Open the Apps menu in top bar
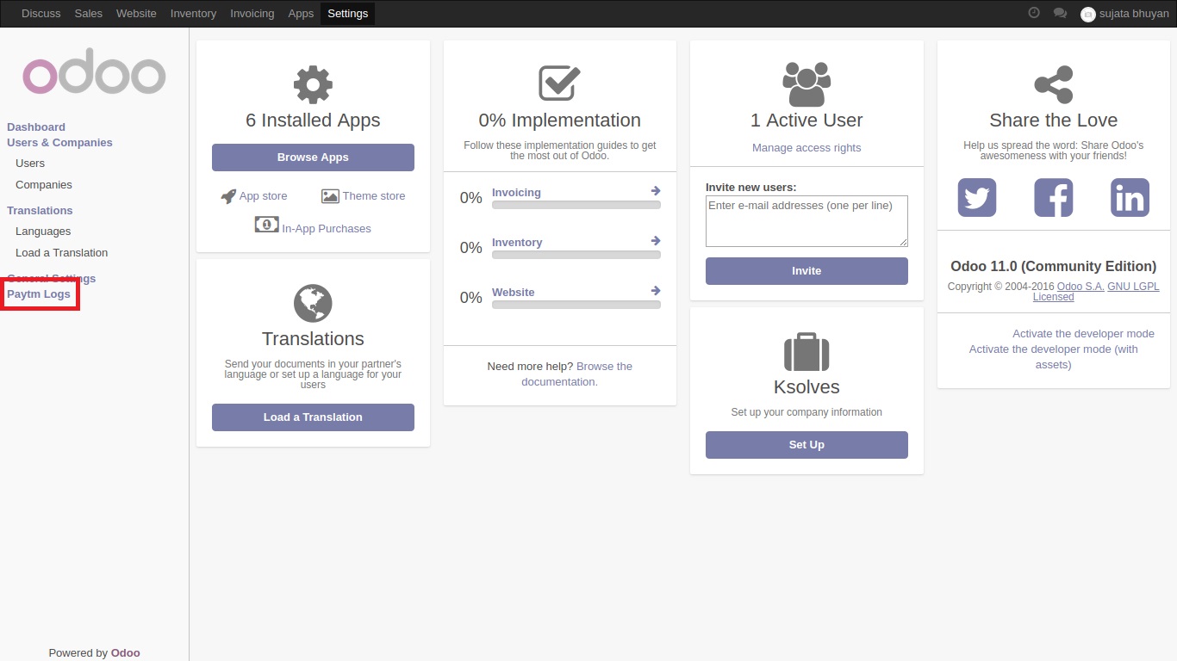 (301, 14)
